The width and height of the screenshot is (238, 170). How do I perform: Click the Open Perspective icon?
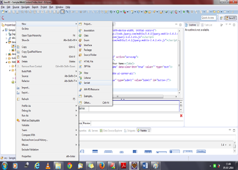point(221,18)
